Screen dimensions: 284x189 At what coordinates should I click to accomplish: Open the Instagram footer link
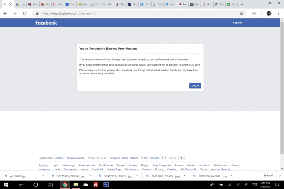(x=44, y=169)
